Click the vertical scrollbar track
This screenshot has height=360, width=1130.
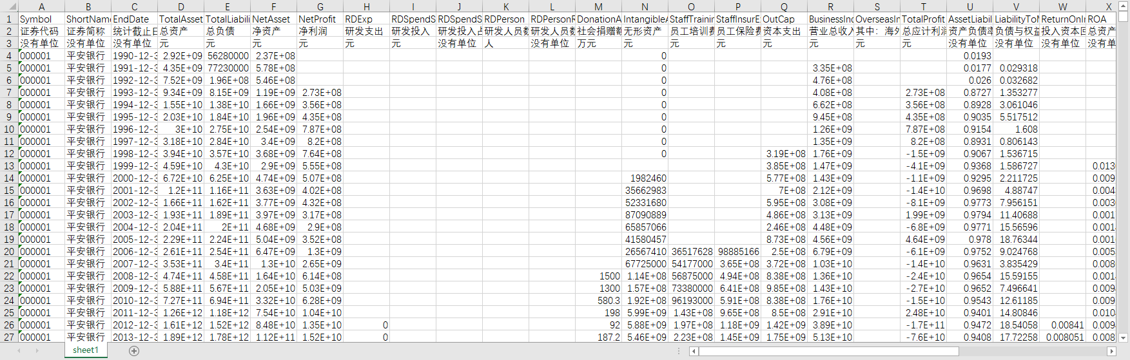coord(1124,177)
